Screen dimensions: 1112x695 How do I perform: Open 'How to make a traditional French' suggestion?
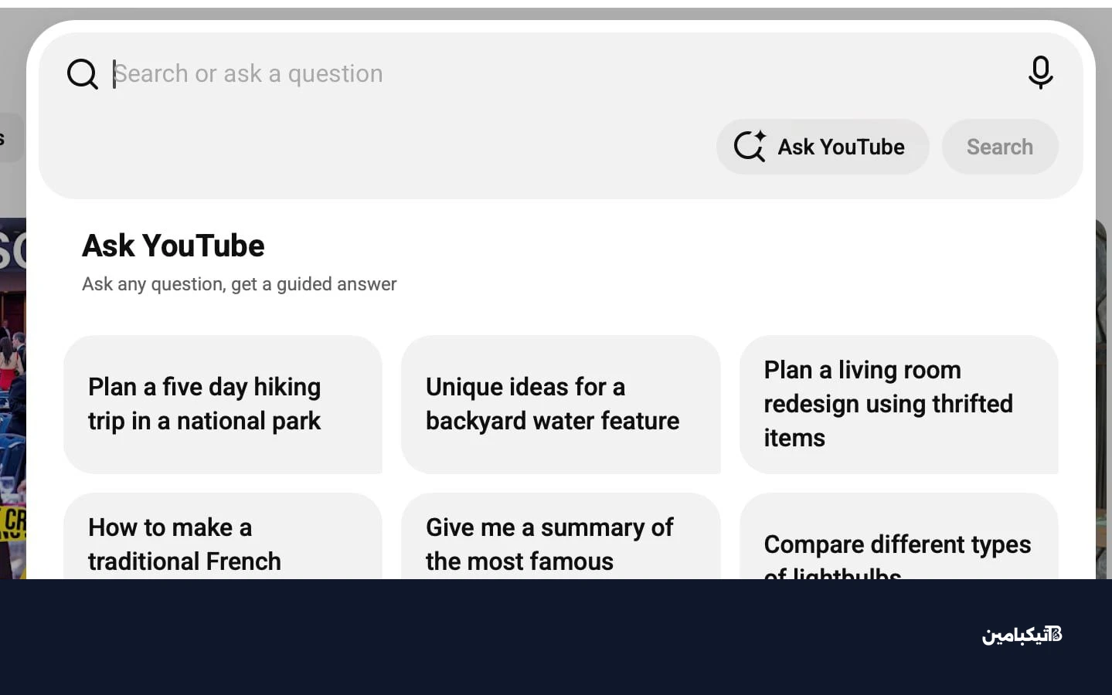(x=223, y=536)
